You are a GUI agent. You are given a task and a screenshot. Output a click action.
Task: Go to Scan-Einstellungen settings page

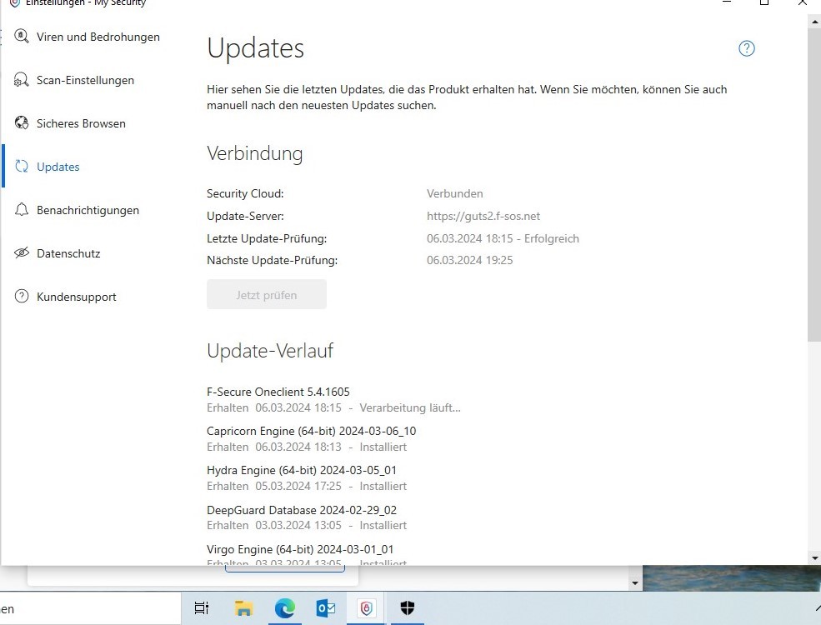[85, 80]
